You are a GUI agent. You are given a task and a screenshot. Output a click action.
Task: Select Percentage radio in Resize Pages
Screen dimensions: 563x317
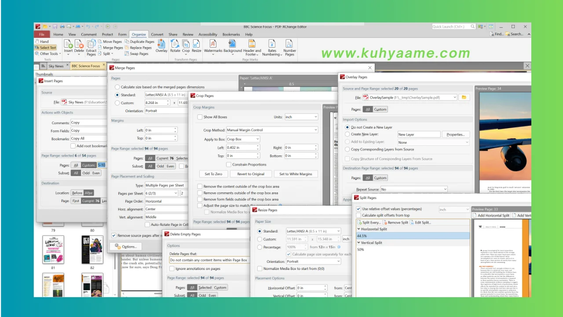[260, 247]
